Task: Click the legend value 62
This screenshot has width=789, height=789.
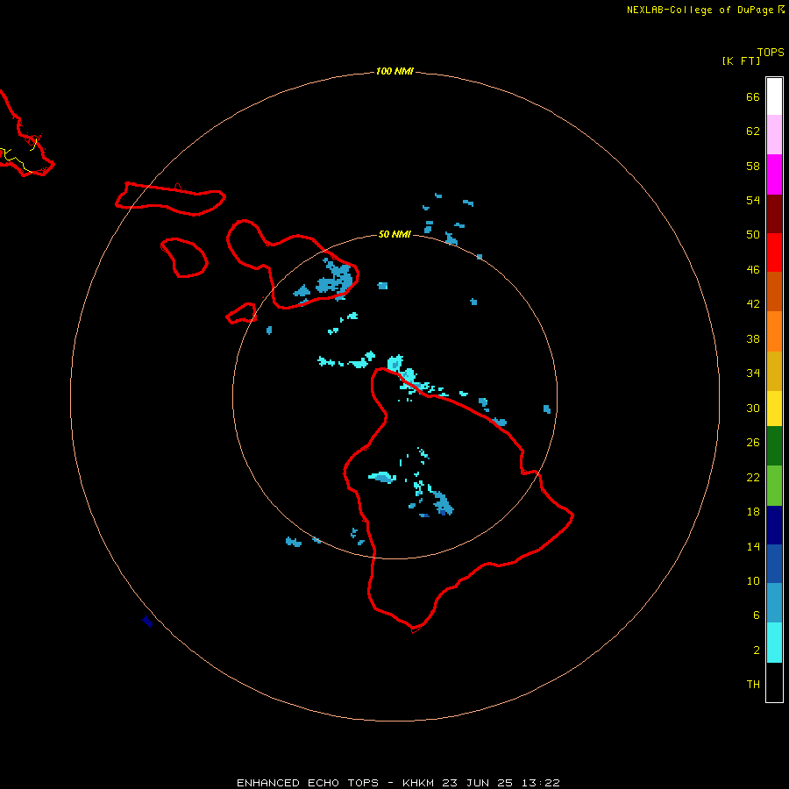Action: 753,131
